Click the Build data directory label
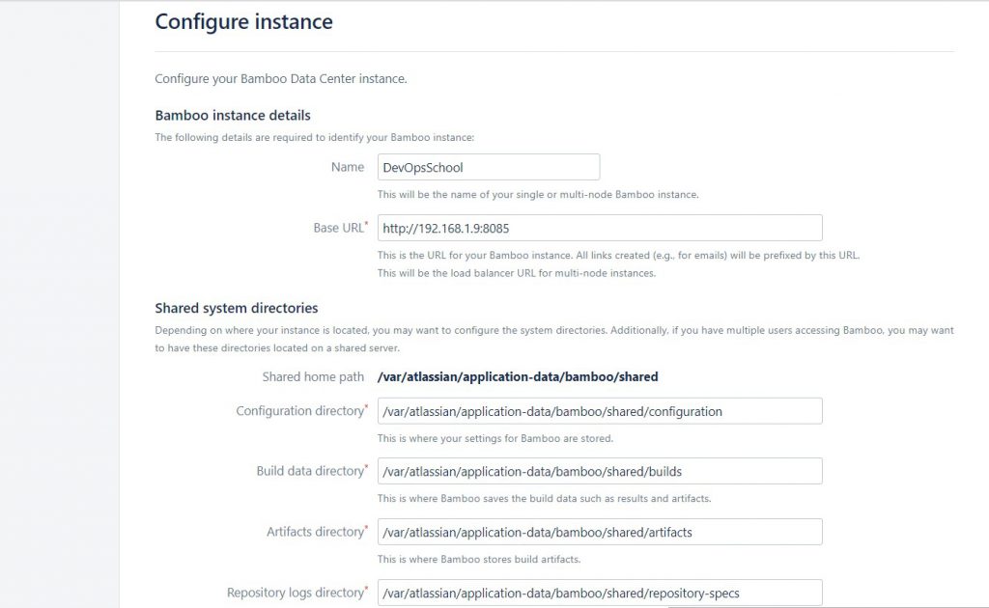Screen dimensions: 989x608 tap(309, 471)
